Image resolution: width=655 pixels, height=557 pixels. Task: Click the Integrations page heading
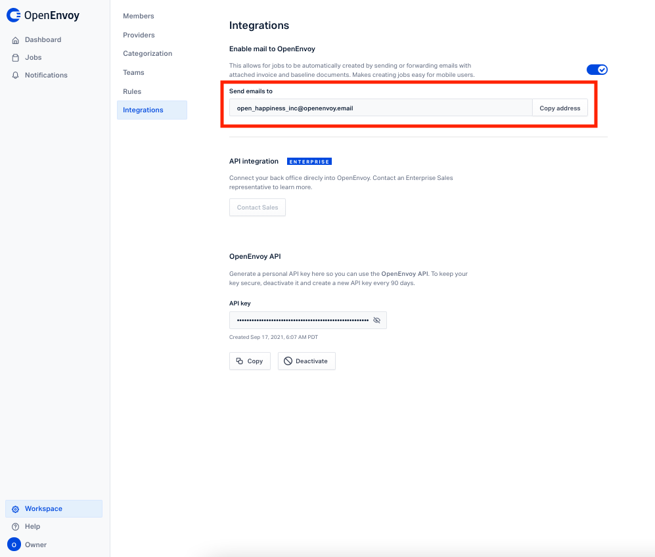(x=259, y=26)
